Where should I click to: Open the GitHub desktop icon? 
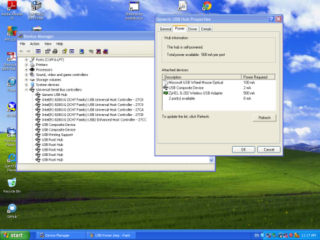click(x=12, y=211)
